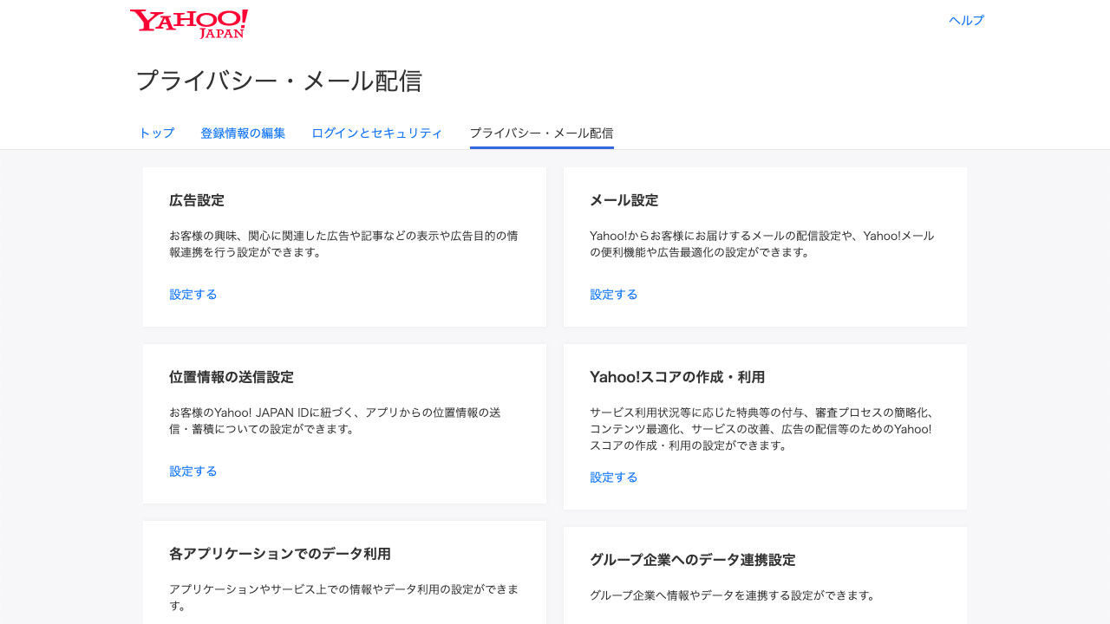Click the メール設定 description text
This screenshot has width=1110, height=624.
click(x=762, y=244)
